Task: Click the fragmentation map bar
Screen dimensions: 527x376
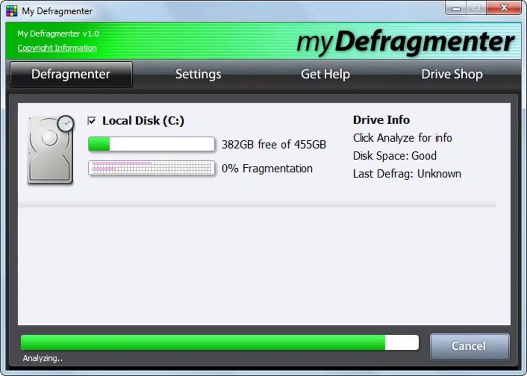Action: click(x=151, y=168)
